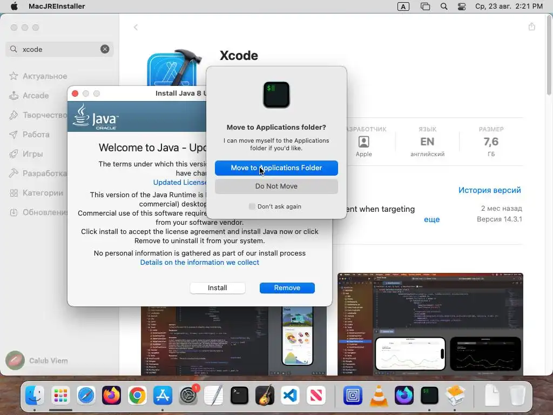This screenshot has height=415, width=553.
Task: Click the App Store window scrollbar
Action: 549,56
